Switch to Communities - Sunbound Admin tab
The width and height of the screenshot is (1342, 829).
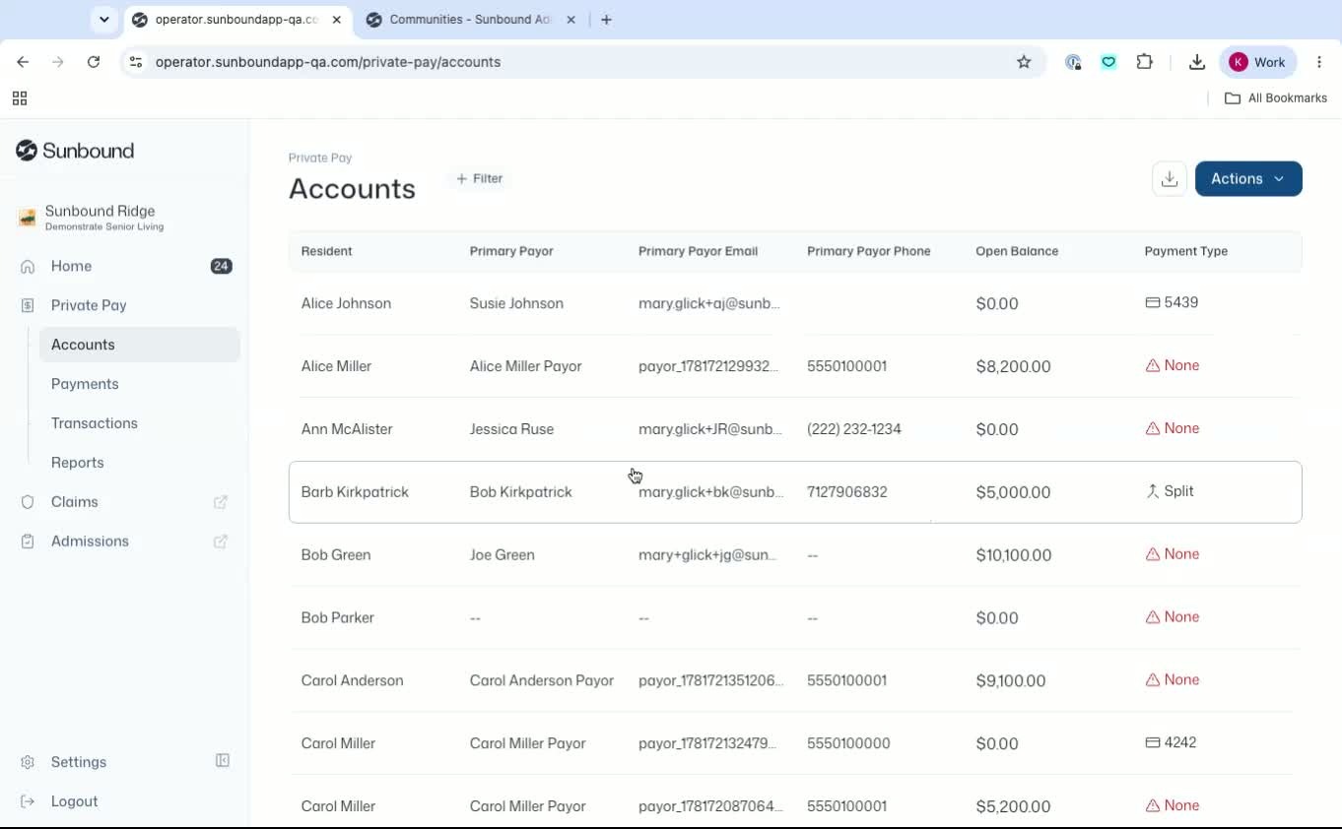pyautogui.click(x=470, y=20)
